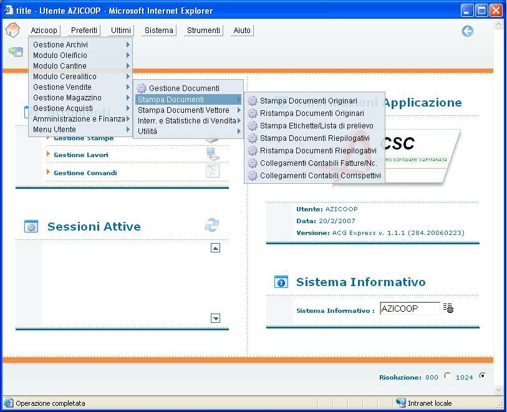Click the Versione ACG Express text
507x412 pixels.
(x=380, y=232)
